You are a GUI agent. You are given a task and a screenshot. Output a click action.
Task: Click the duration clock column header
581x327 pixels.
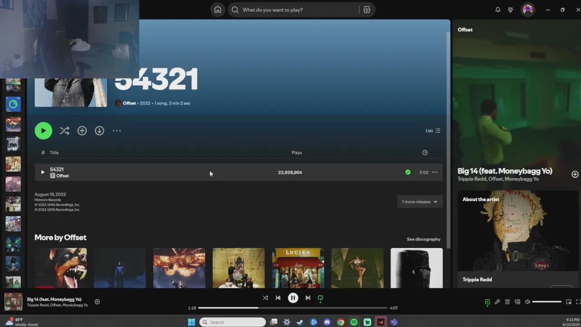coord(425,153)
